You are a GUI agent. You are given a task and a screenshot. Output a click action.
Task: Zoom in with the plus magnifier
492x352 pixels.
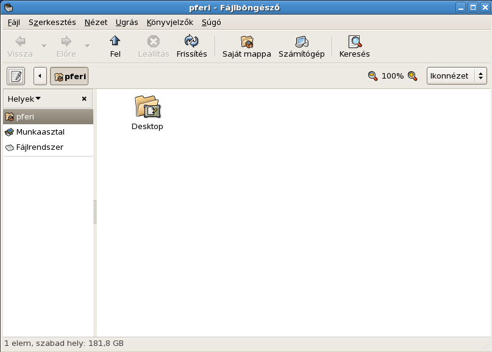click(x=413, y=76)
